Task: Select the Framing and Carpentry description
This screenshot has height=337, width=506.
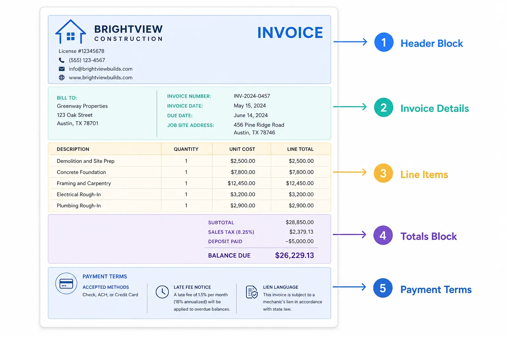Action: coord(84,183)
